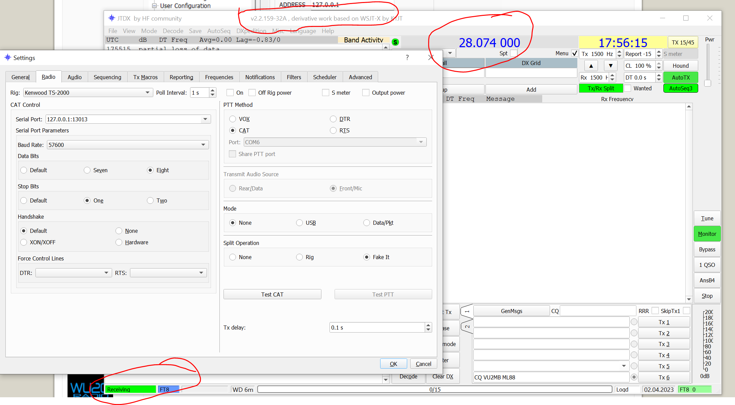Image resolution: width=735 pixels, height=405 pixels.
Task: Increase Report -15 spinner value
Action: [x=659, y=52]
